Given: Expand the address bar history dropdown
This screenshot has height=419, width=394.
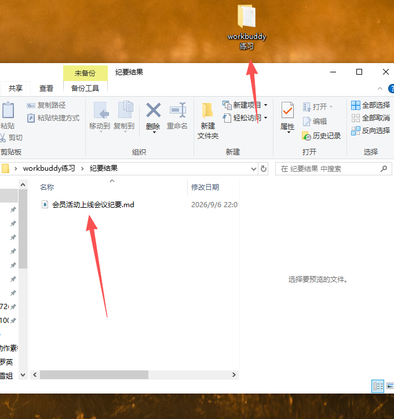Looking at the screenshot, I should click(254, 169).
